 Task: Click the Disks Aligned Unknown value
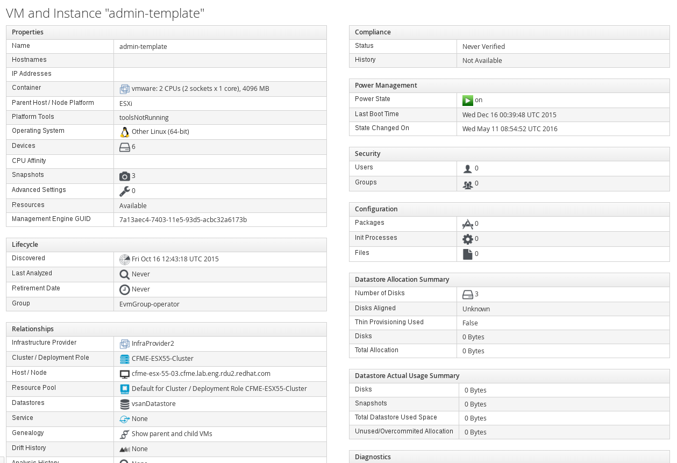point(476,309)
